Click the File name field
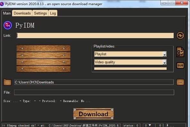 [x=94, y=92]
